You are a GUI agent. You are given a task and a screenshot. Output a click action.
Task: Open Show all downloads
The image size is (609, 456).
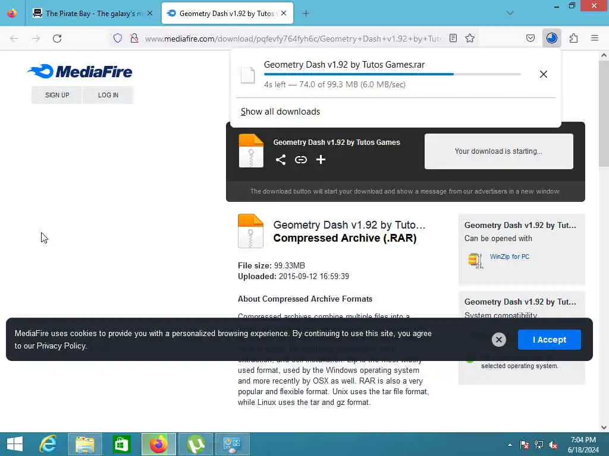click(281, 112)
